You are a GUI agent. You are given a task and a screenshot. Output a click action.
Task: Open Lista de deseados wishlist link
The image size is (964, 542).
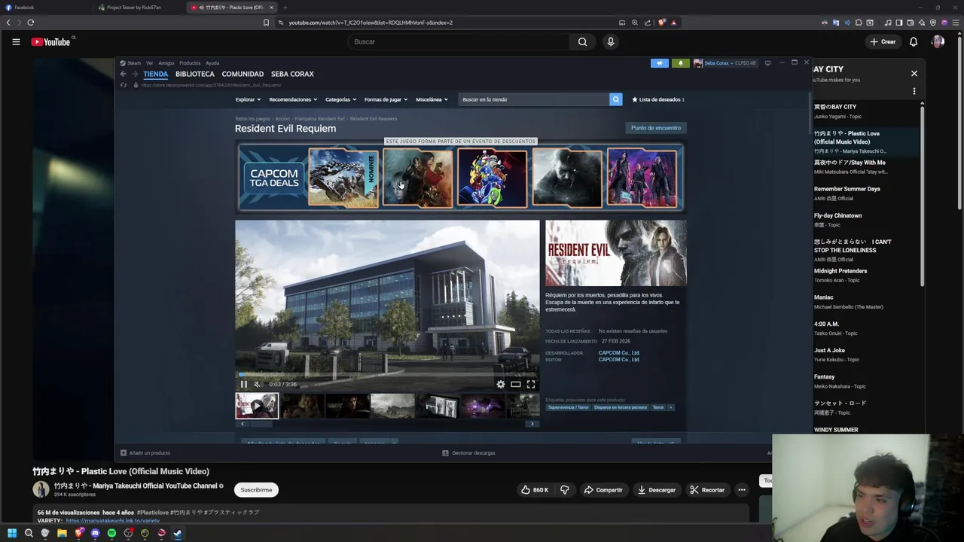click(658, 99)
